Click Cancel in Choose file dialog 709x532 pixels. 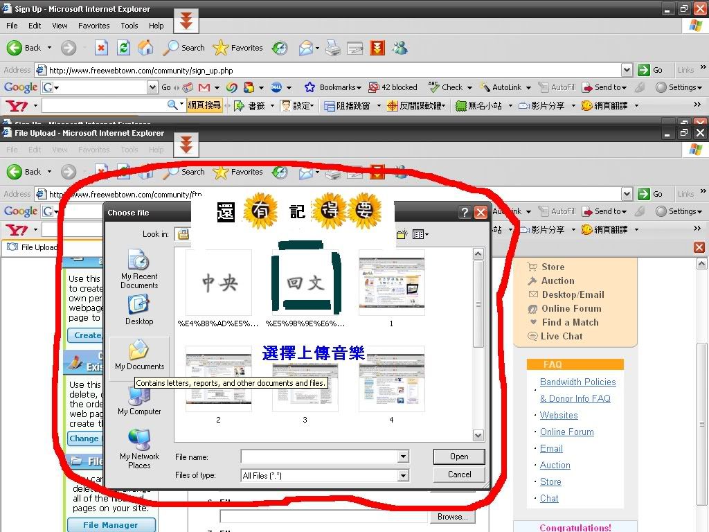[x=459, y=475]
